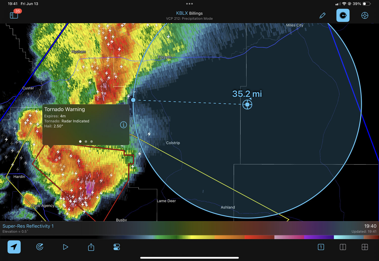
Task: Open KBLX Billings radar site picker
Action: point(189,13)
